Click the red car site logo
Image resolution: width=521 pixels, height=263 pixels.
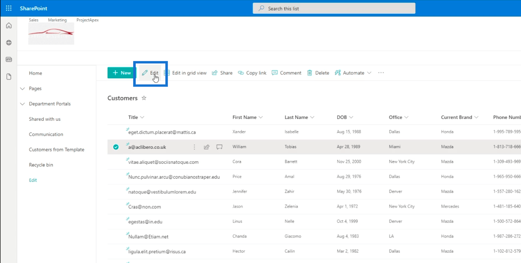[51, 33]
